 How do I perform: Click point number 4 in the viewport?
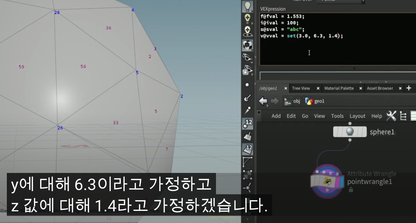[x=133, y=10]
